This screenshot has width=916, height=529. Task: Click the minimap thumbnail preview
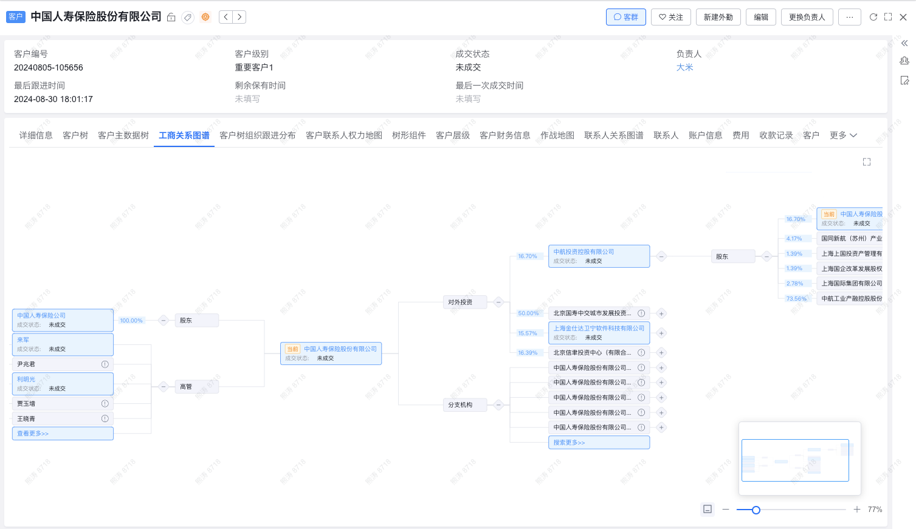[795, 460]
